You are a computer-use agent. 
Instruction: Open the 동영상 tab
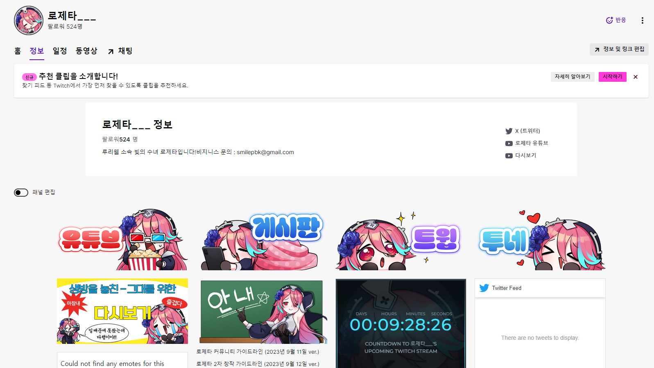click(86, 51)
